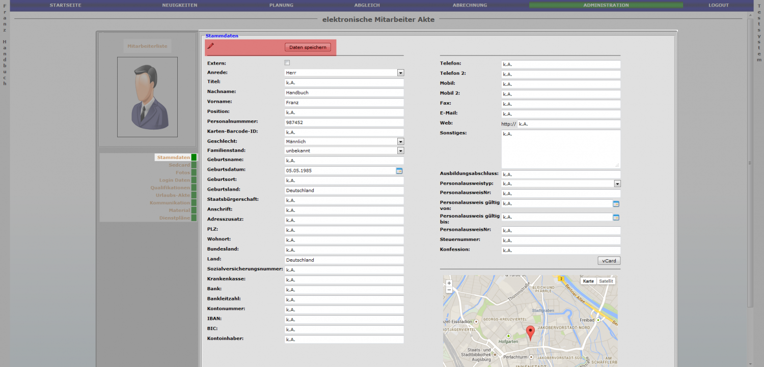This screenshot has width=764, height=367.
Task: Open ADMINISTRATION menu item
Action: click(x=606, y=5)
